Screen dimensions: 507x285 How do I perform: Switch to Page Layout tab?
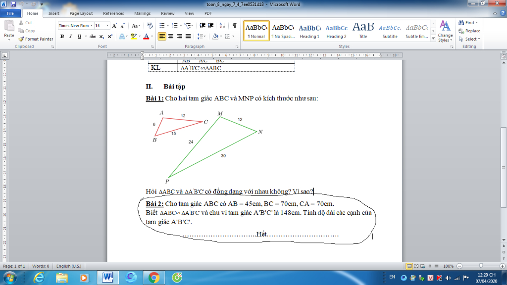(x=81, y=13)
